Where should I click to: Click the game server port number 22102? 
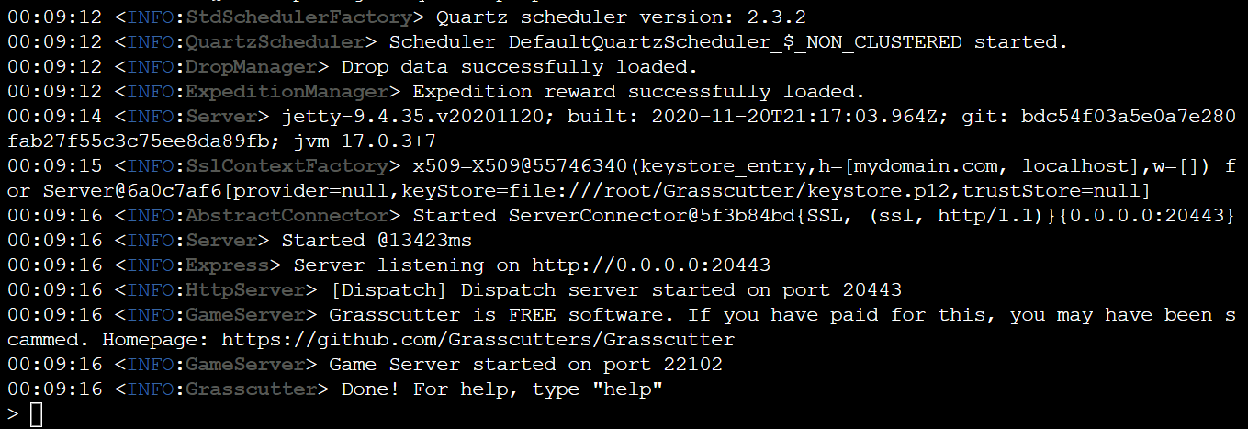692,365
